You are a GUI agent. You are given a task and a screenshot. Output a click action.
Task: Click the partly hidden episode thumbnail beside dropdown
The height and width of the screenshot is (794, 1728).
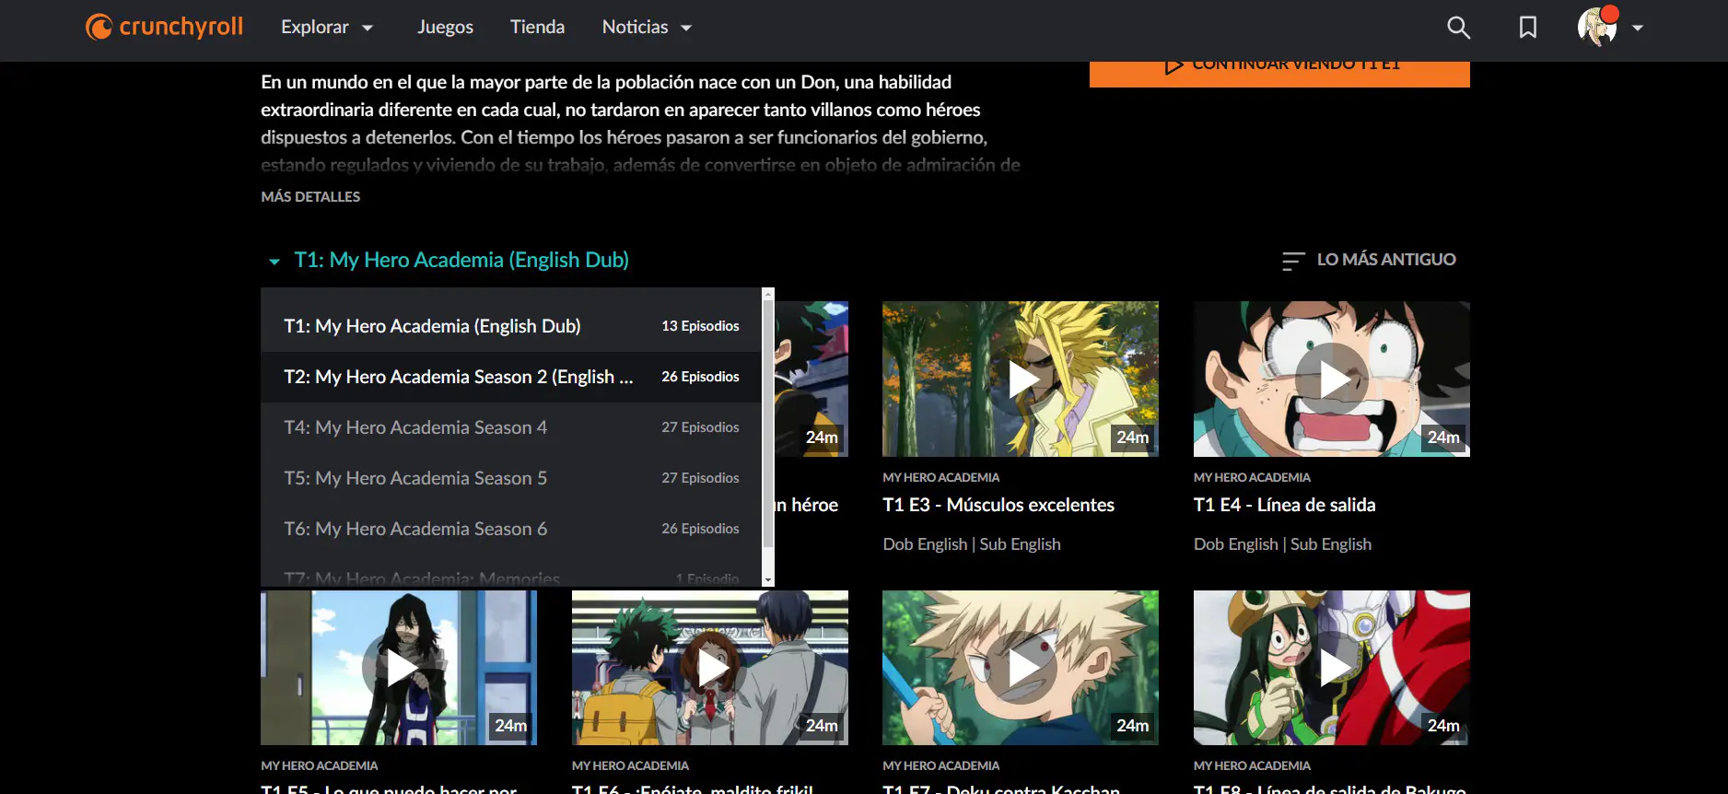[x=811, y=379]
